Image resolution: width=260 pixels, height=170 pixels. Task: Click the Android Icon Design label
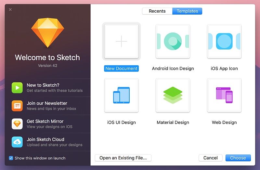[173, 69]
